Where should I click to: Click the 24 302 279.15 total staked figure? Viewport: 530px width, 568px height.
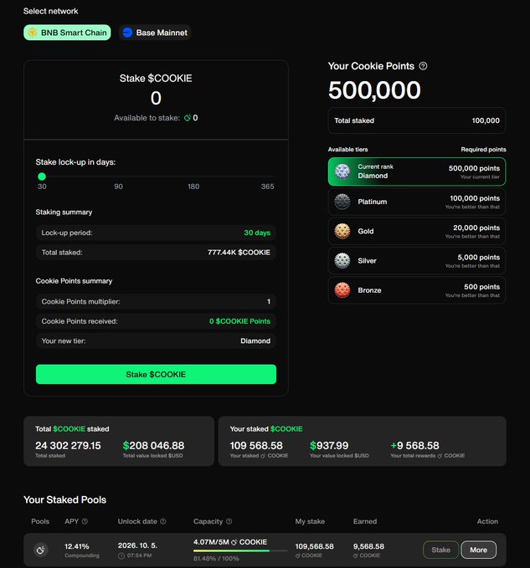pos(68,446)
